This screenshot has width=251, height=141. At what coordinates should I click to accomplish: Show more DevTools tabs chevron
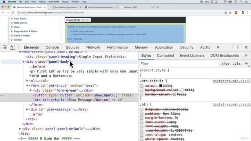pos(218,47)
